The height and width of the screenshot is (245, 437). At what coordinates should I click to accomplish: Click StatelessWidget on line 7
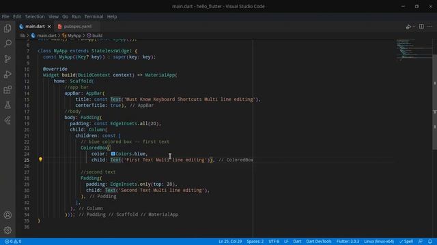point(111,51)
